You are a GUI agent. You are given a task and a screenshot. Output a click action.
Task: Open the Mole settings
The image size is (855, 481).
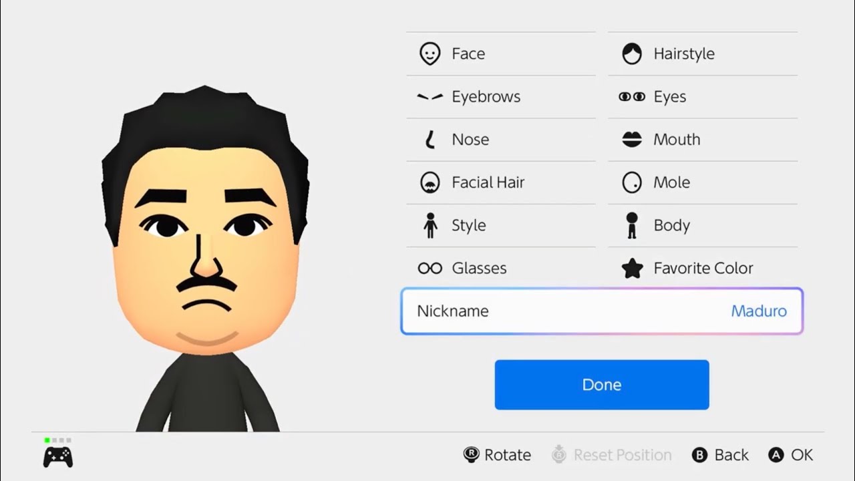click(703, 182)
